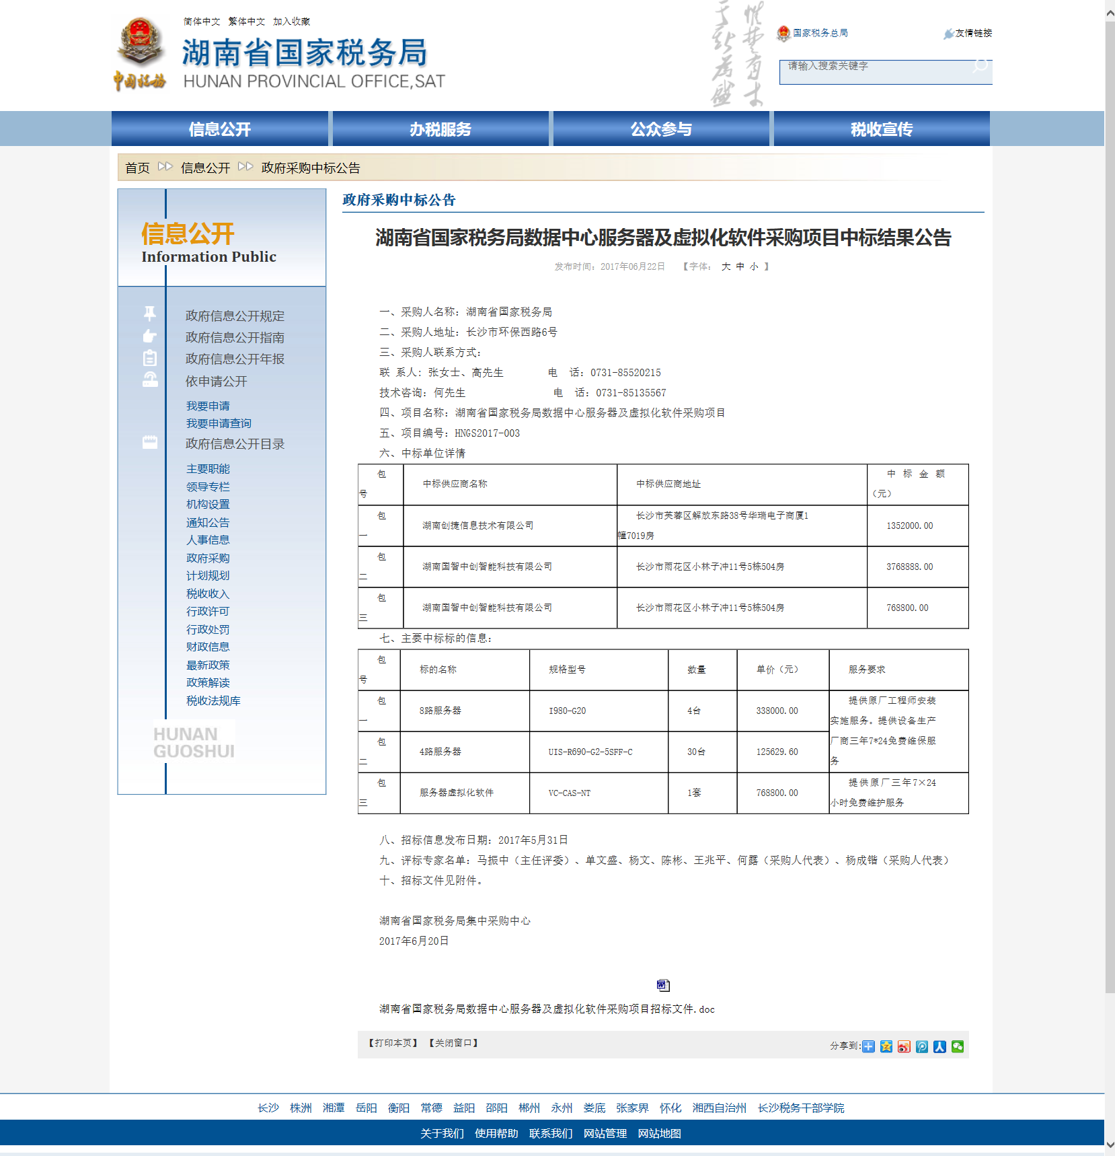Share the page to WeChat
Screen dimensions: 1115x1156
[x=958, y=1046]
